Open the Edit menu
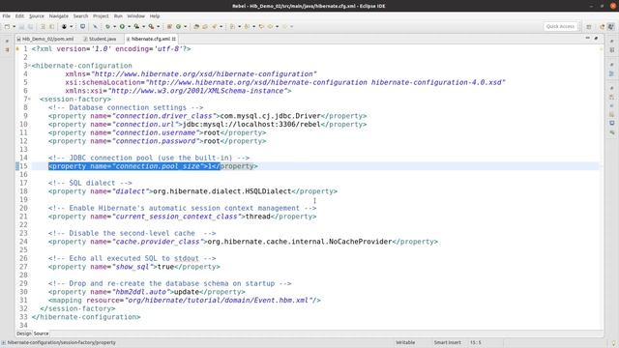 pos(19,16)
